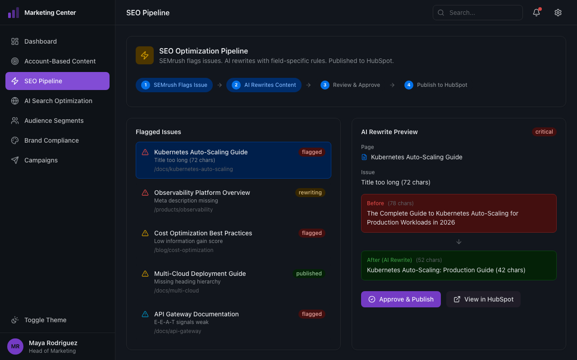Screen dimensions: 577x360
Task: Click the warning triangle beside Cost Optimization Best Practices
Action: coord(145,233)
